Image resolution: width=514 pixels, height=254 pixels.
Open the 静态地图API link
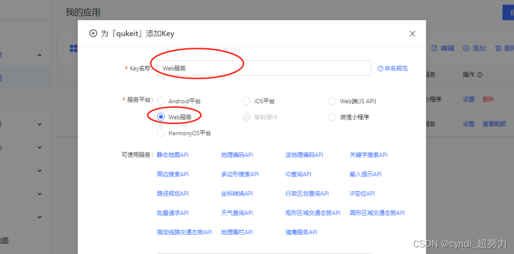pos(173,155)
